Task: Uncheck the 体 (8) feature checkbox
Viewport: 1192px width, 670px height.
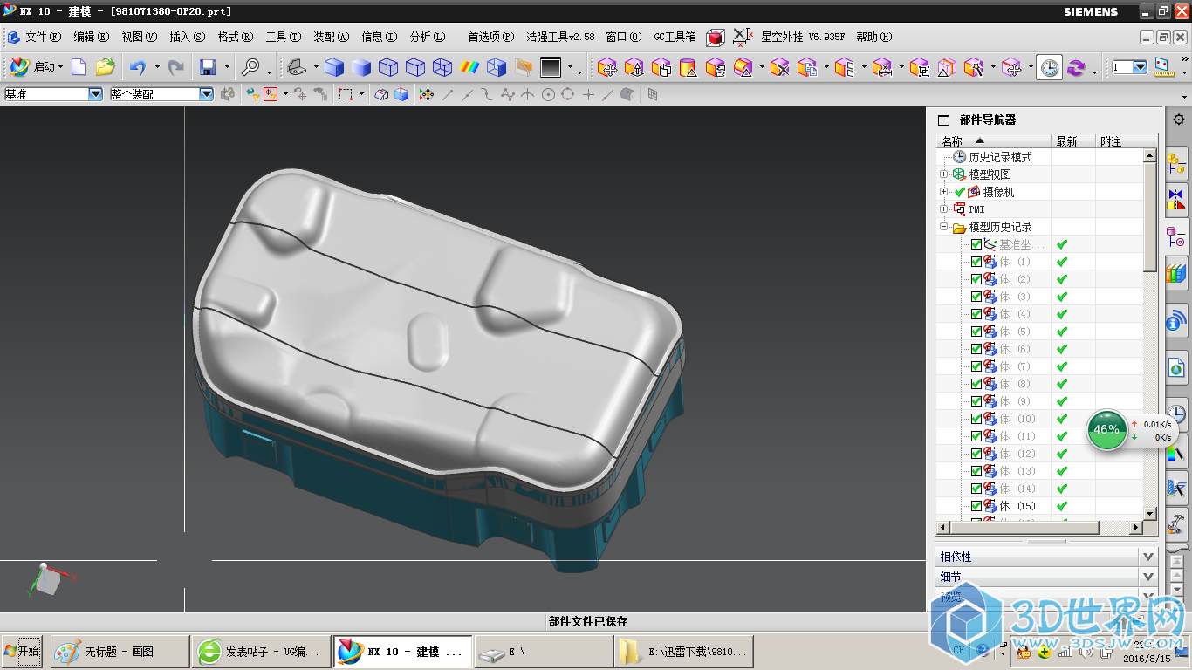Action: tap(976, 384)
